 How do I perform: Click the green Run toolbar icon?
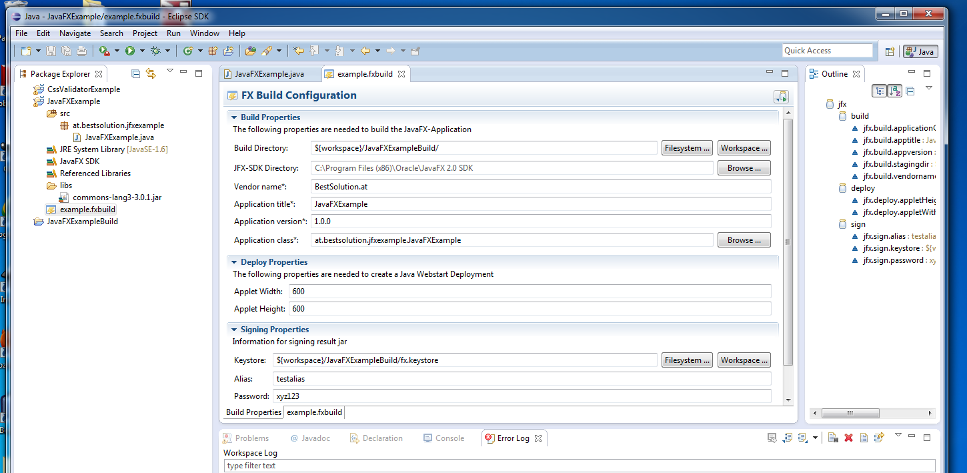[x=130, y=51]
